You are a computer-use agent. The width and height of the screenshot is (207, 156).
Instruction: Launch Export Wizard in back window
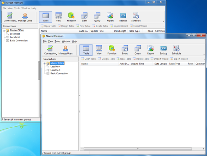tap(139, 26)
